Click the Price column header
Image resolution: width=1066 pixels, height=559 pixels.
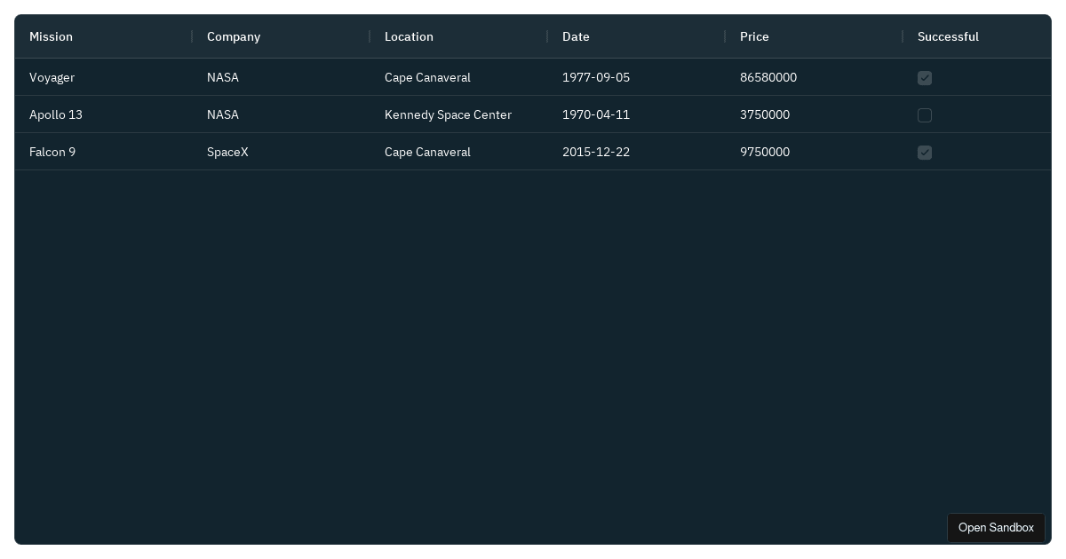coord(754,36)
